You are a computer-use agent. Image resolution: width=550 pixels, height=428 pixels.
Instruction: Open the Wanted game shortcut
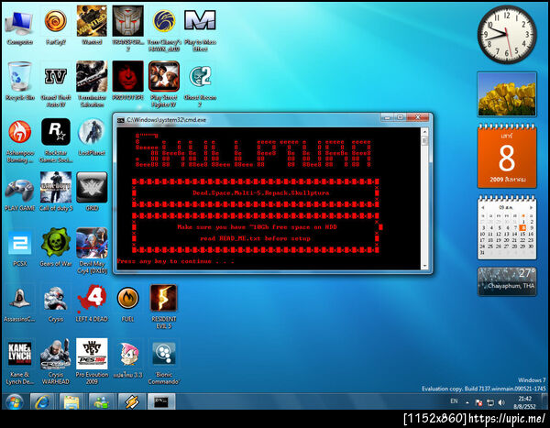coord(92,27)
